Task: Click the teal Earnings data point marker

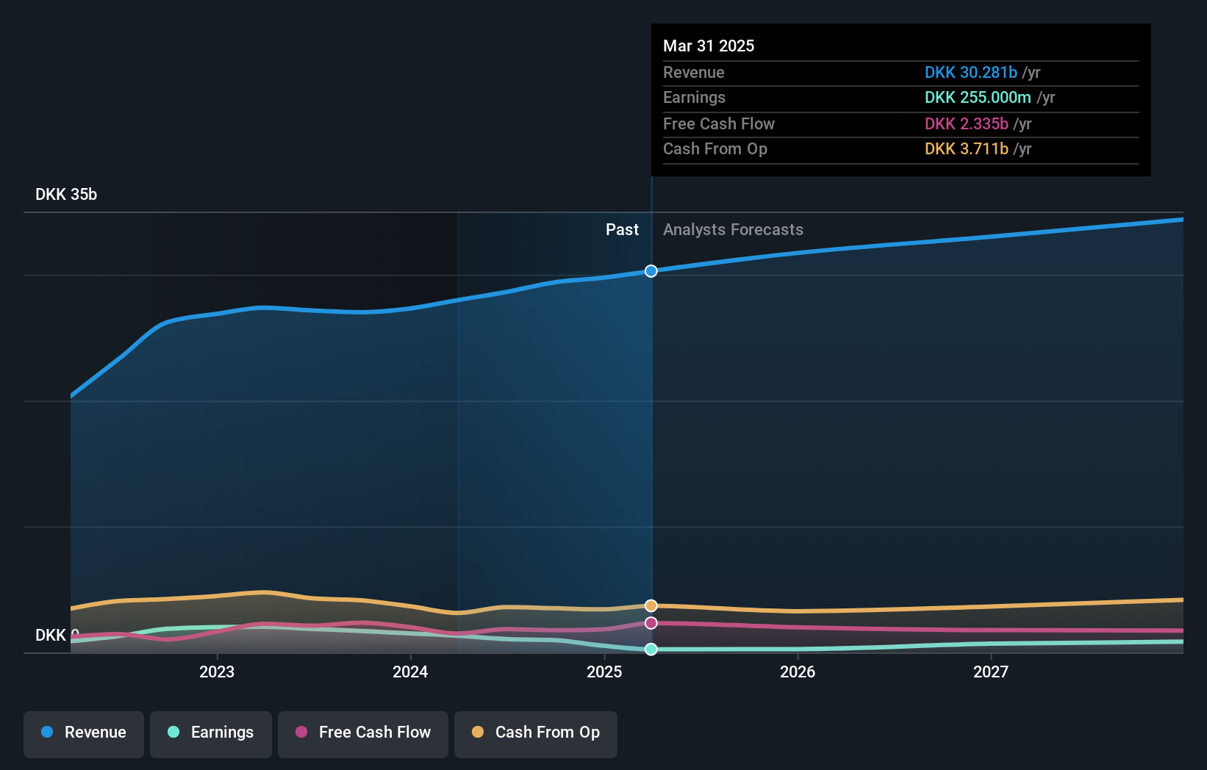Action: click(651, 649)
